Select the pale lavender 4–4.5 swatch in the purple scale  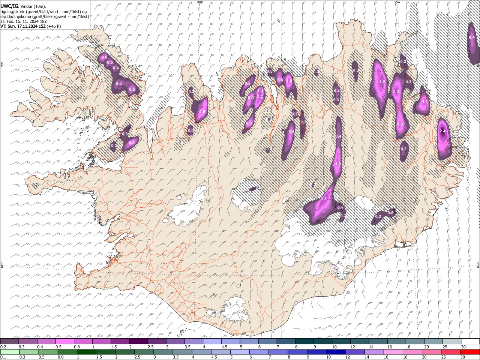click(212, 341)
